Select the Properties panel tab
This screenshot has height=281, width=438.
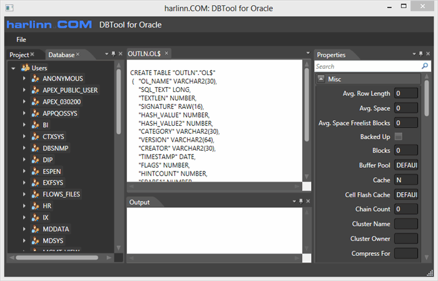coord(331,54)
